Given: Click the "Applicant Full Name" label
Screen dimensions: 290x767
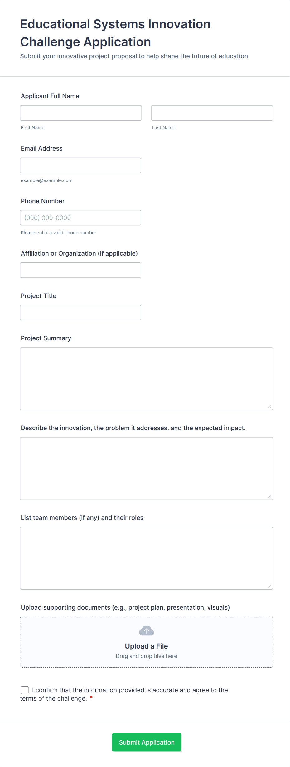Looking at the screenshot, I should pos(50,96).
